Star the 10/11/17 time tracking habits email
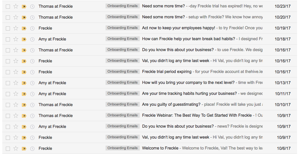This screenshot has width=299, height=154. pyautogui.click(x=16, y=94)
